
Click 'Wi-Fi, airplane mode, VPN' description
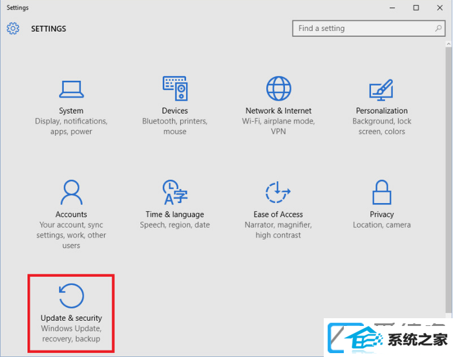pos(279,126)
